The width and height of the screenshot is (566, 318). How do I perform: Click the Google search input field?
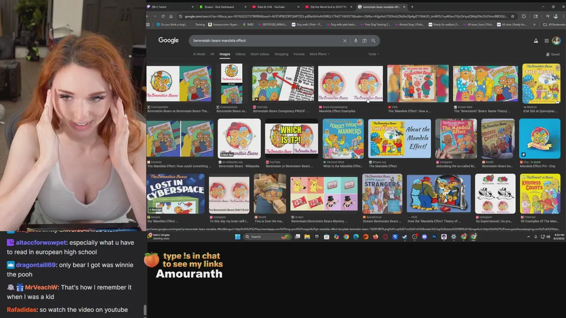[x=265, y=41]
